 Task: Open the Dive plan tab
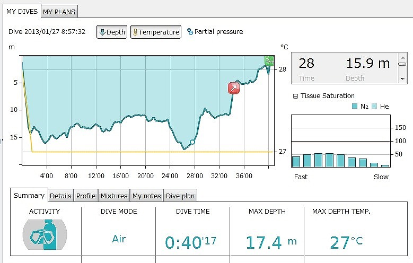click(180, 196)
